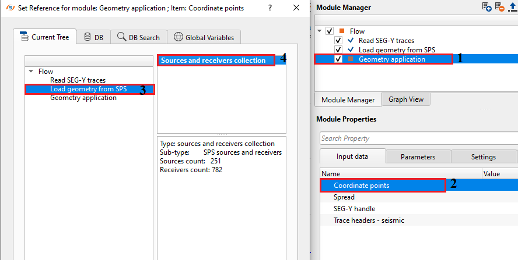Click the remove module icon
Image resolution: width=518 pixels, height=260 pixels.
tap(500, 7)
